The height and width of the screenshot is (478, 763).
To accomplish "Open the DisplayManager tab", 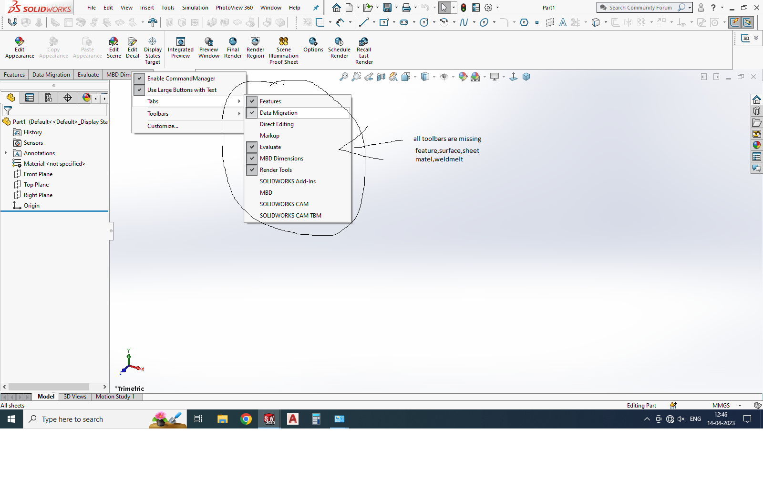I will click(x=86, y=98).
